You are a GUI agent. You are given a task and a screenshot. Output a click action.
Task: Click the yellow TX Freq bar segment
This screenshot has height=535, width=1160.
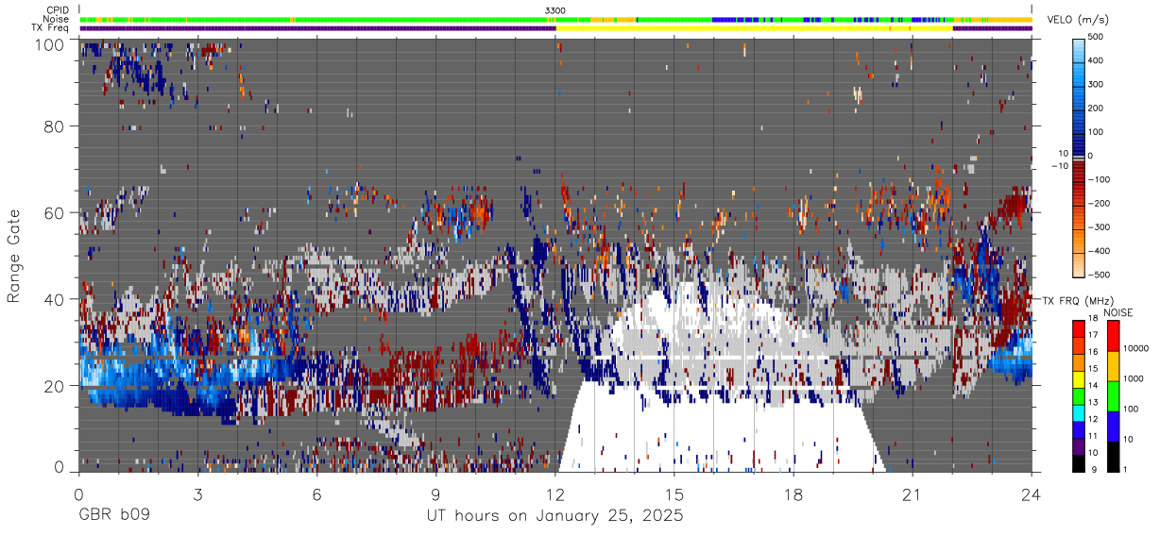(754, 28)
